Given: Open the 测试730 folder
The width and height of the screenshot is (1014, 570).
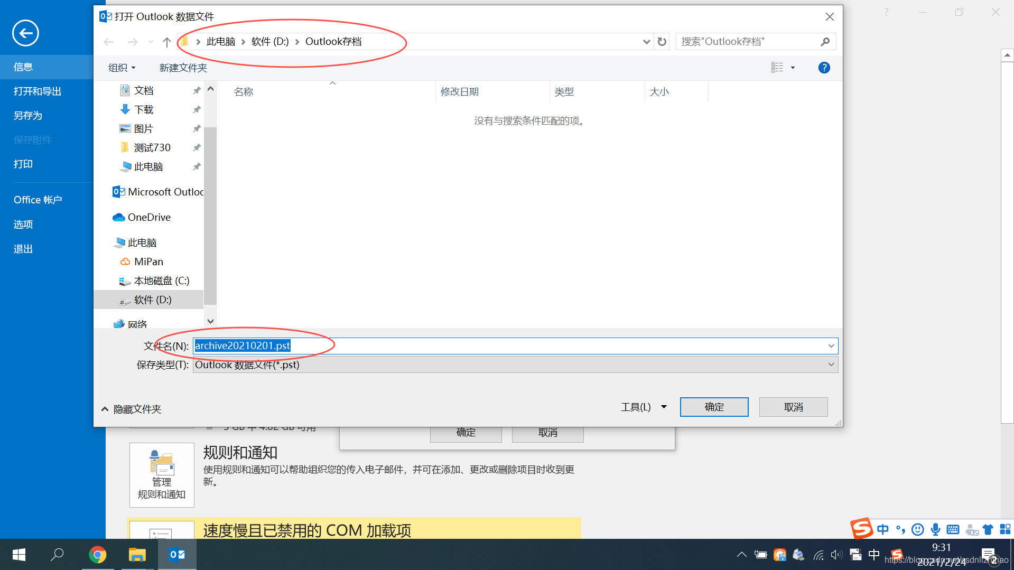Looking at the screenshot, I should [x=152, y=148].
